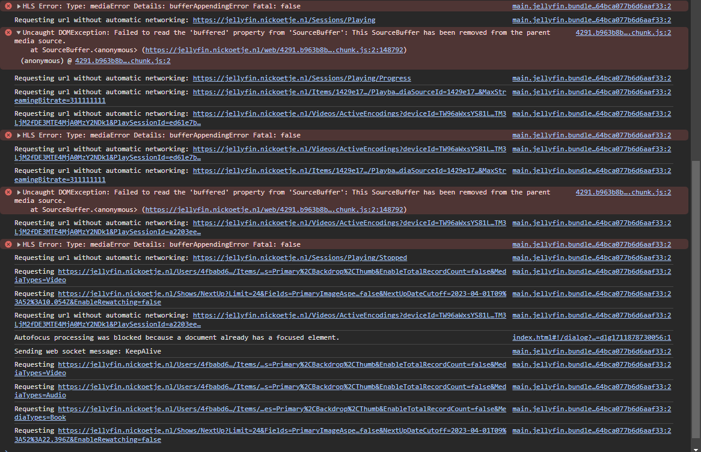Screen dimensions: 701x452
Task: Click error icon of collapsed Uncaught DOMException
Action: click(8, 192)
